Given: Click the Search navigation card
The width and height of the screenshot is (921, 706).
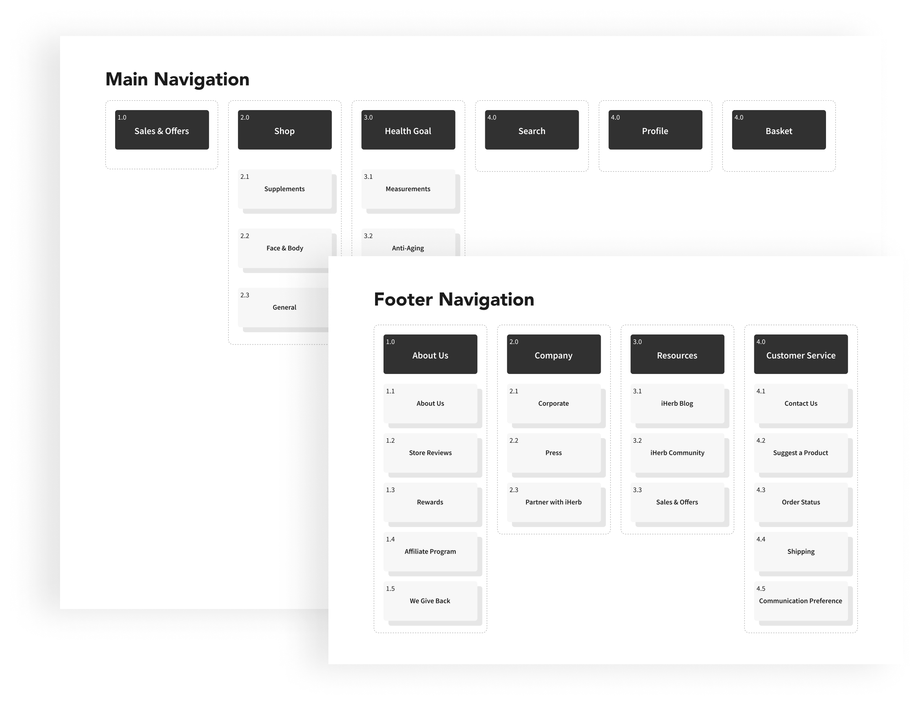Looking at the screenshot, I should point(531,130).
